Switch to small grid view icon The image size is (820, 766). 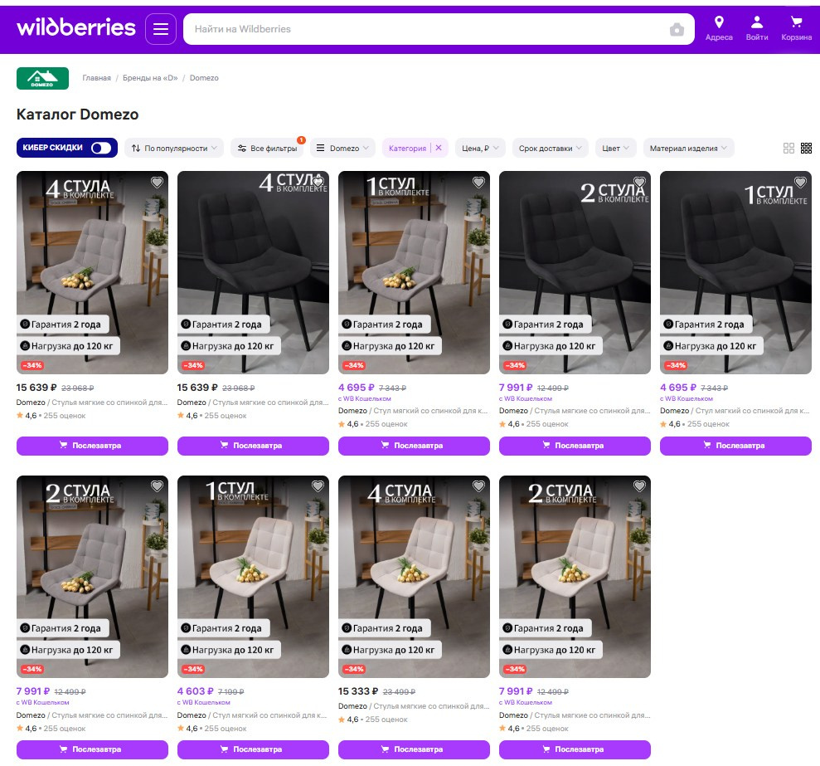[x=806, y=149]
